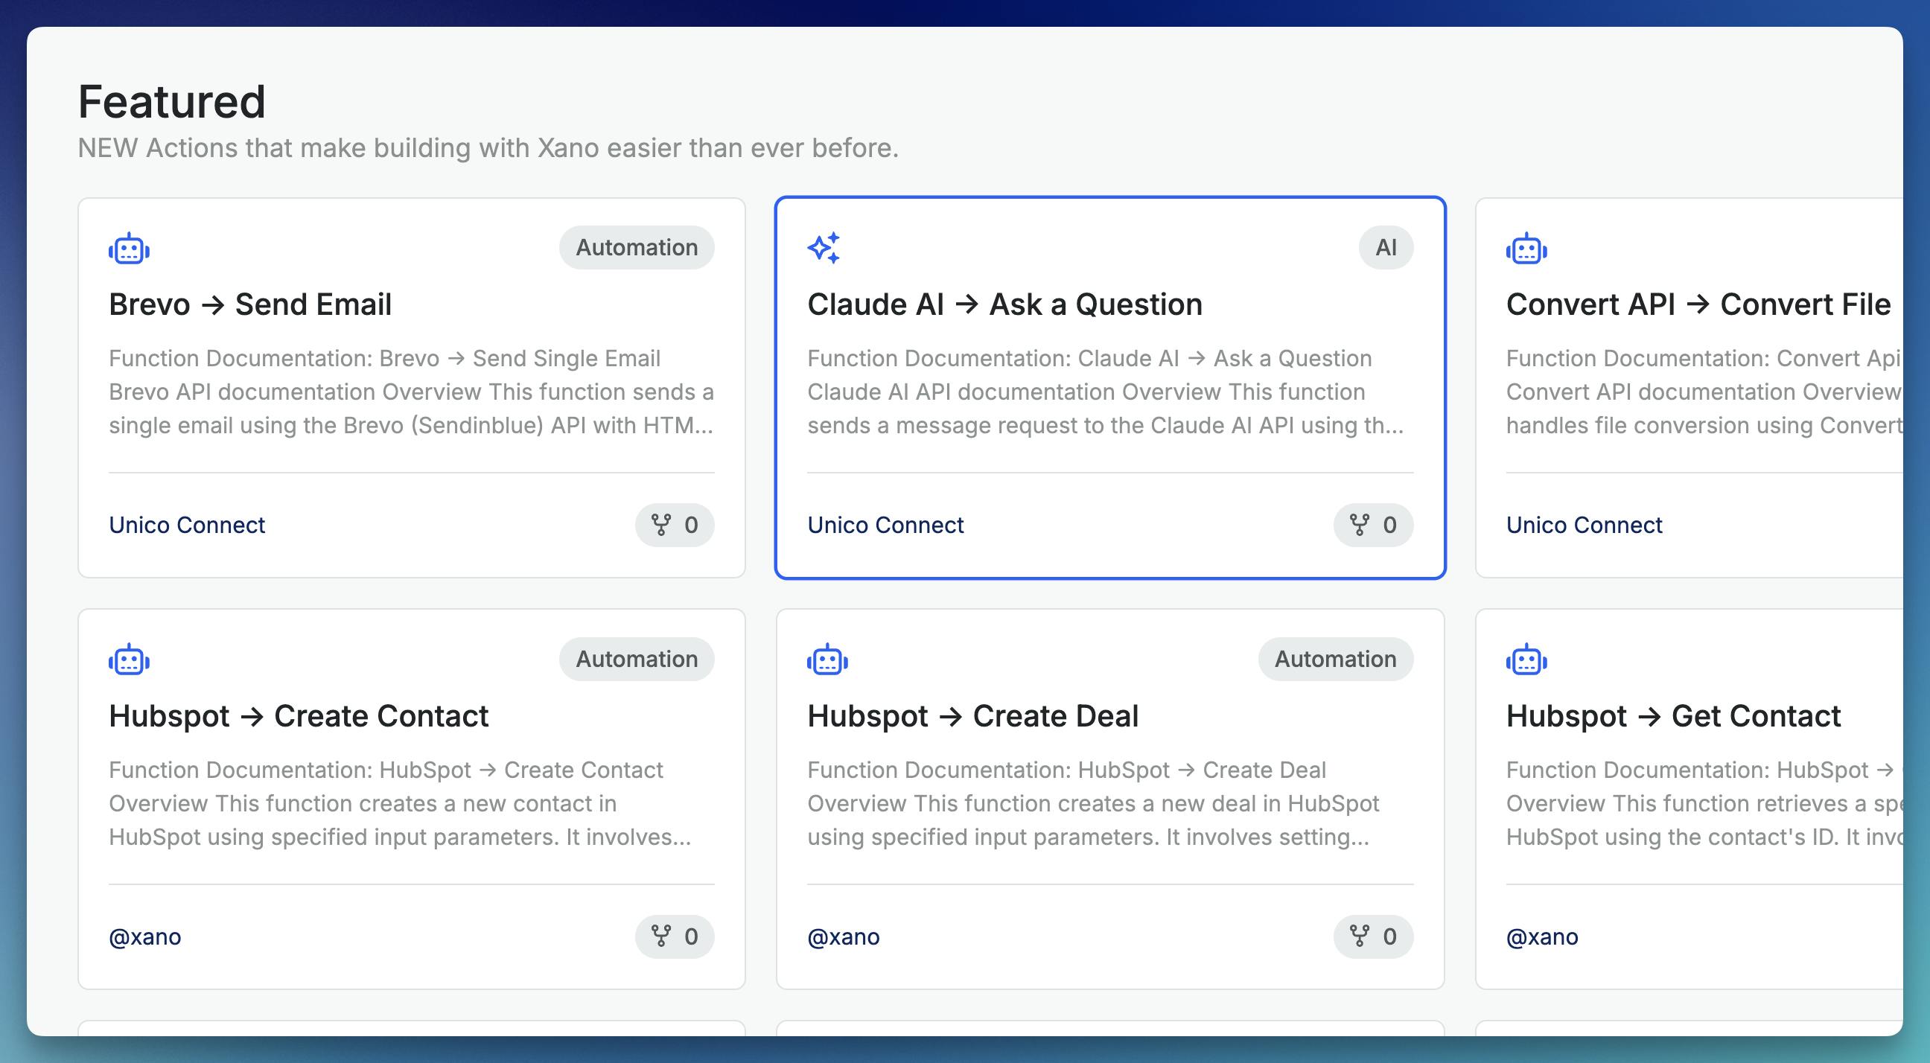Open @xano author link on Hubspot Get Contact card
The height and width of the screenshot is (1063, 1930).
pos(1542,937)
